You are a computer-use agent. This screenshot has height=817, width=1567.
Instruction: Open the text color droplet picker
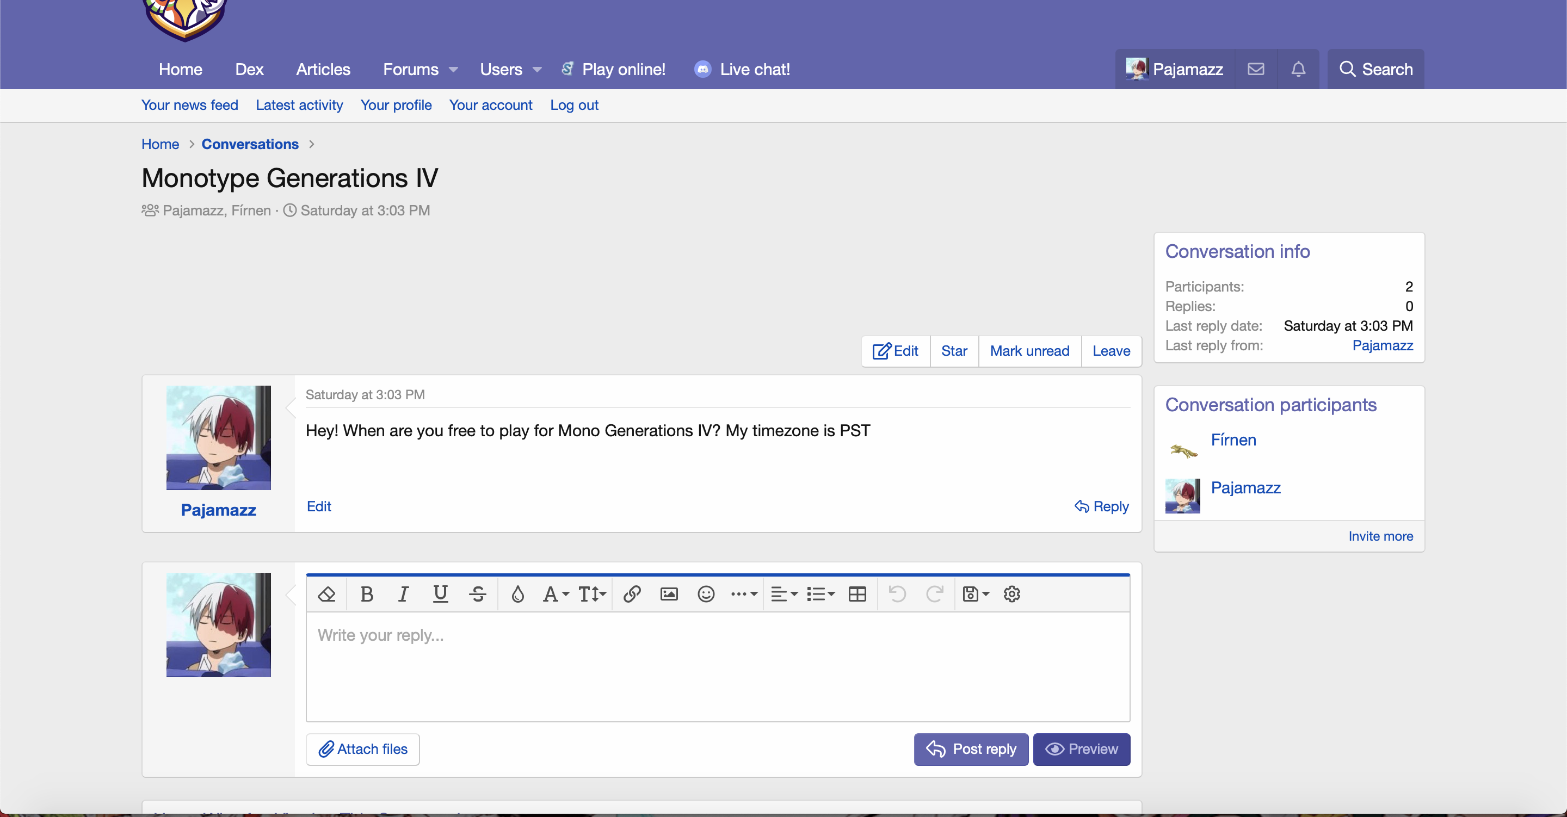tap(517, 594)
